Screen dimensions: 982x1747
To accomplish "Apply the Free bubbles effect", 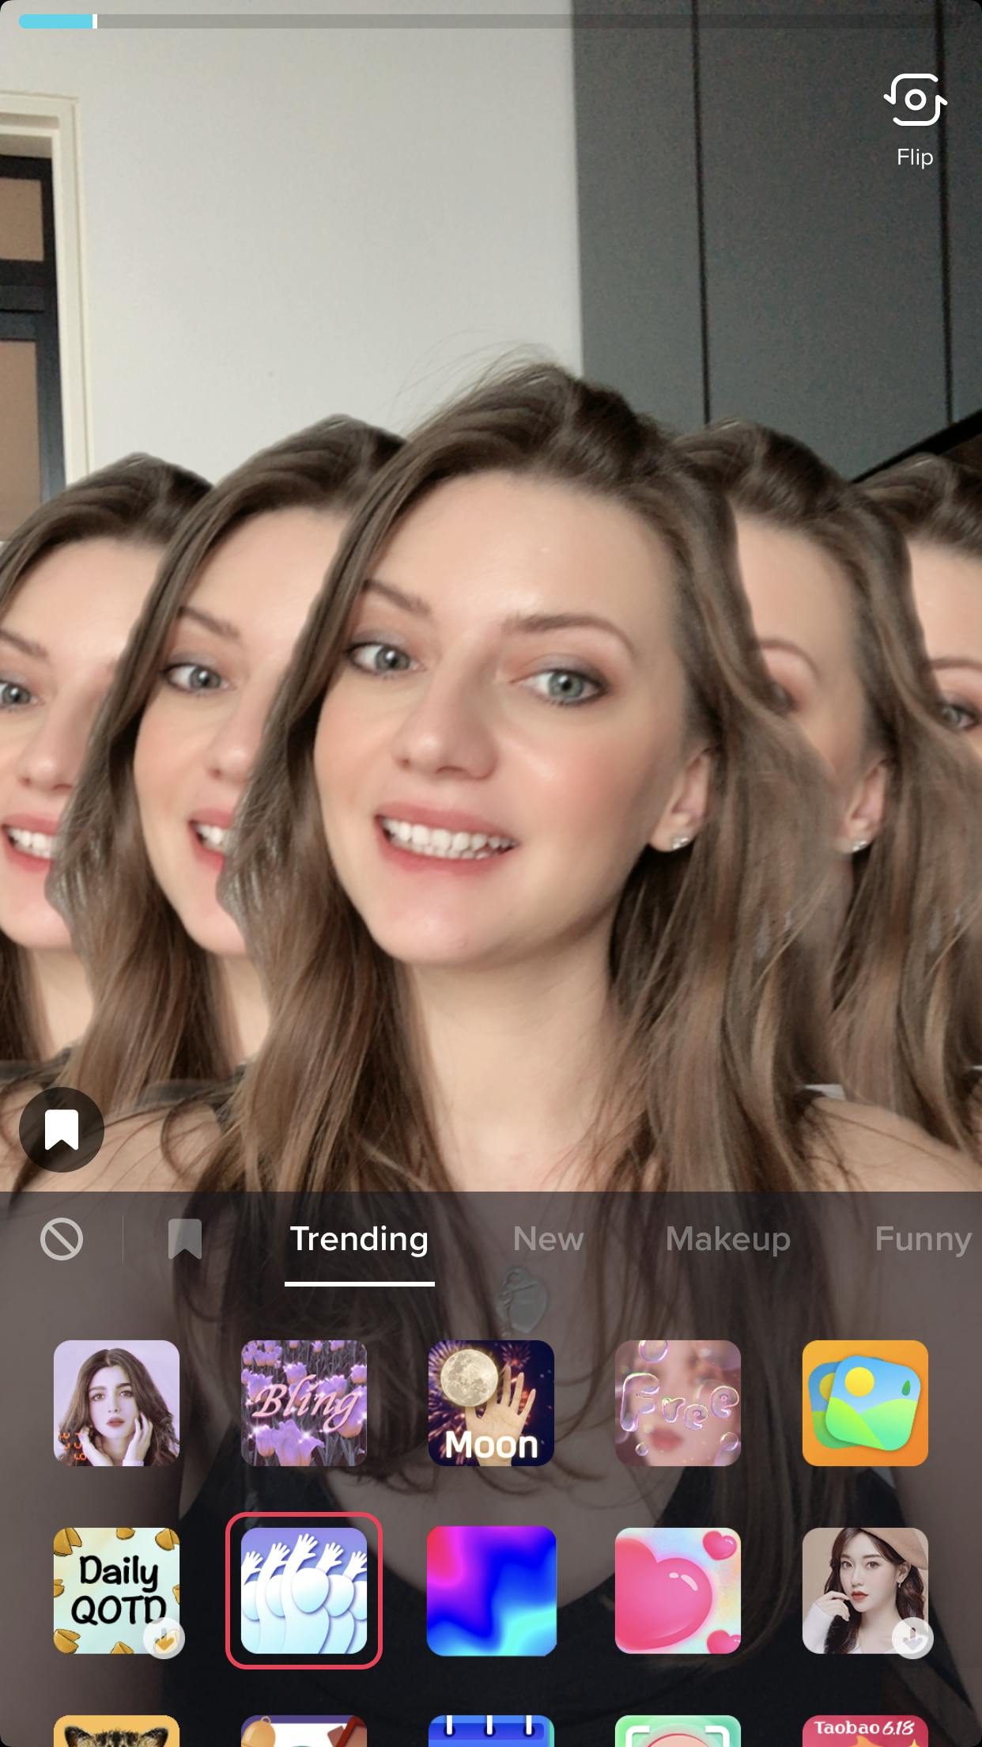I will tap(678, 1403).
